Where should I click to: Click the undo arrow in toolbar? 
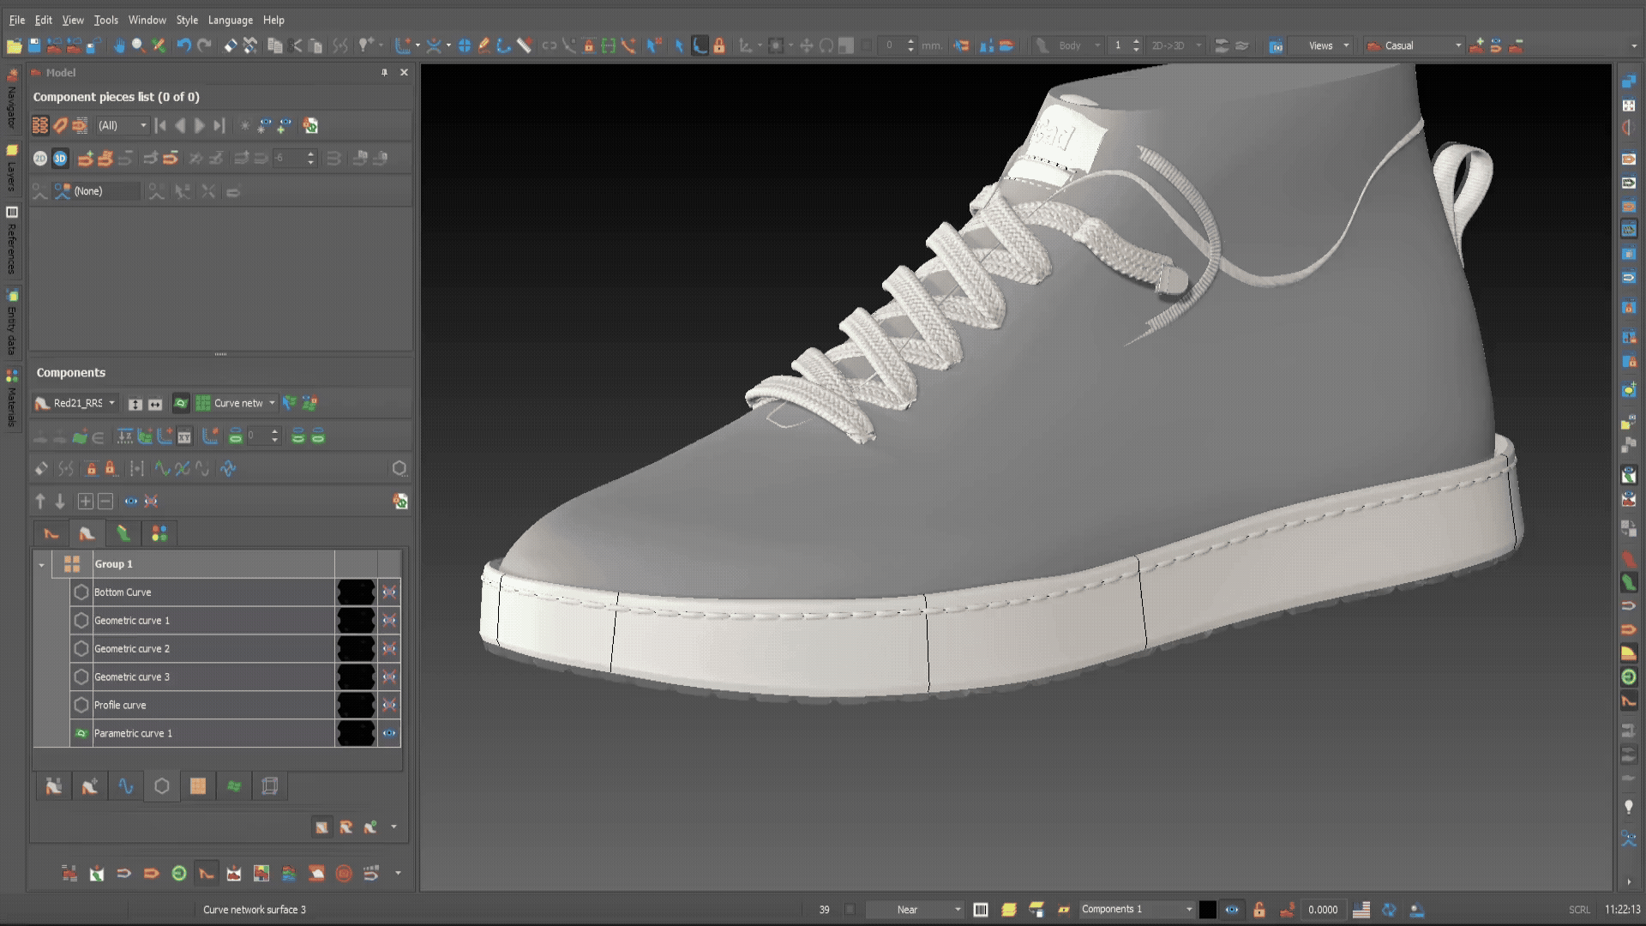183,45
